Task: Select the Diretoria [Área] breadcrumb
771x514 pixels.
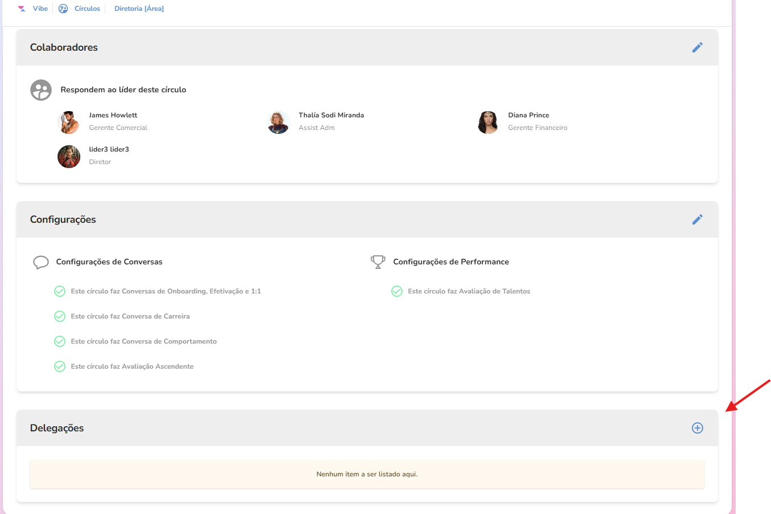Action: point(139,9)
